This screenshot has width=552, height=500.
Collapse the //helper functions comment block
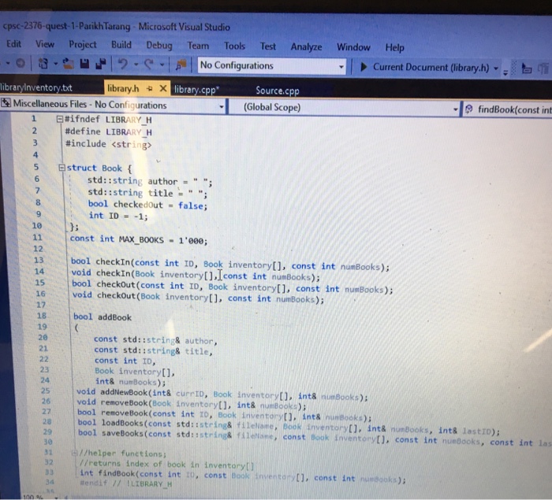(x=74, y=453)
